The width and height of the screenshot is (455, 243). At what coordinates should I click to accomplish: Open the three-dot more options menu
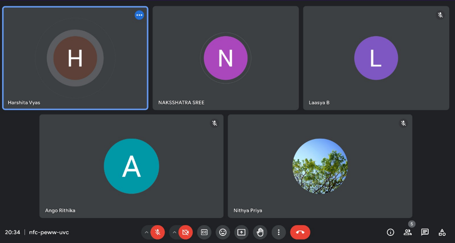point(279,232)
